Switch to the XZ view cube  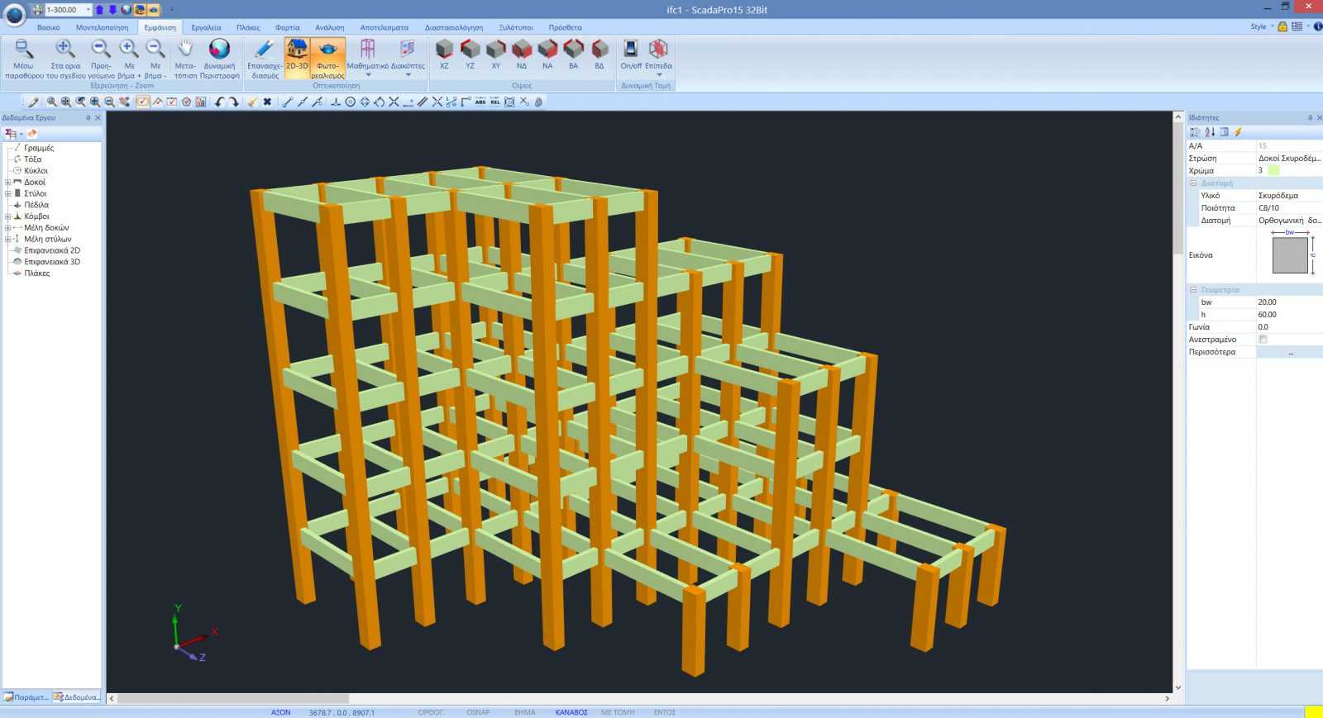[x=444, y=50]
